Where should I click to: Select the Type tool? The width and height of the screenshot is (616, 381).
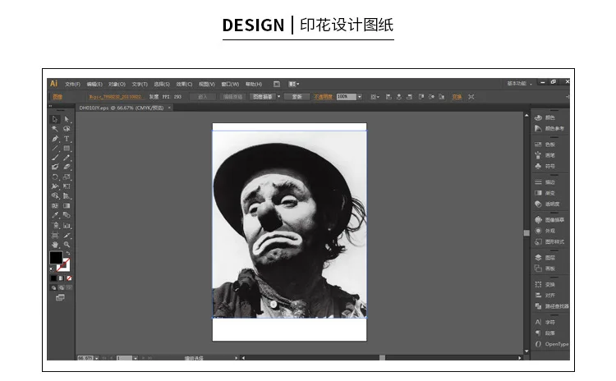pyautogui.click(x=67, y=139)
